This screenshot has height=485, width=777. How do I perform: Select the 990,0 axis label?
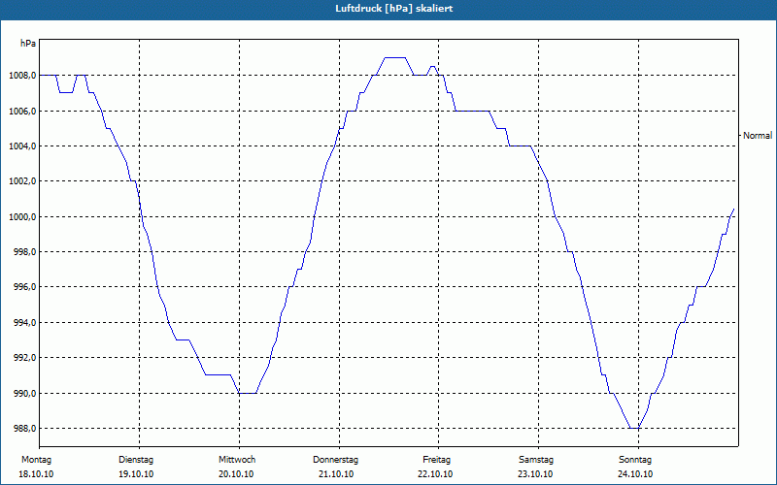(x=23, y=394)
